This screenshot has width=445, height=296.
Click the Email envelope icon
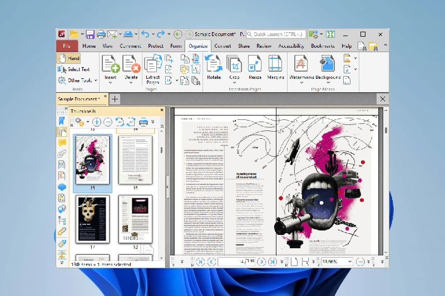coord(112,34)
